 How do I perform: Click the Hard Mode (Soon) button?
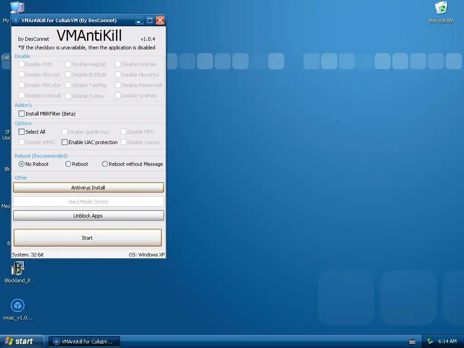click(x=88, y=202)
